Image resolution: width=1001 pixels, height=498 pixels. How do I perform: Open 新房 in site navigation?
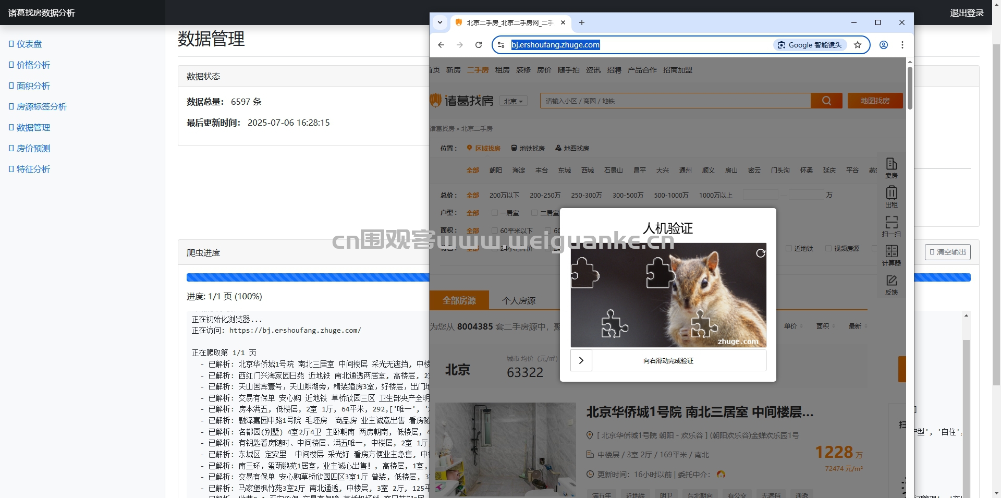[453, 70]
